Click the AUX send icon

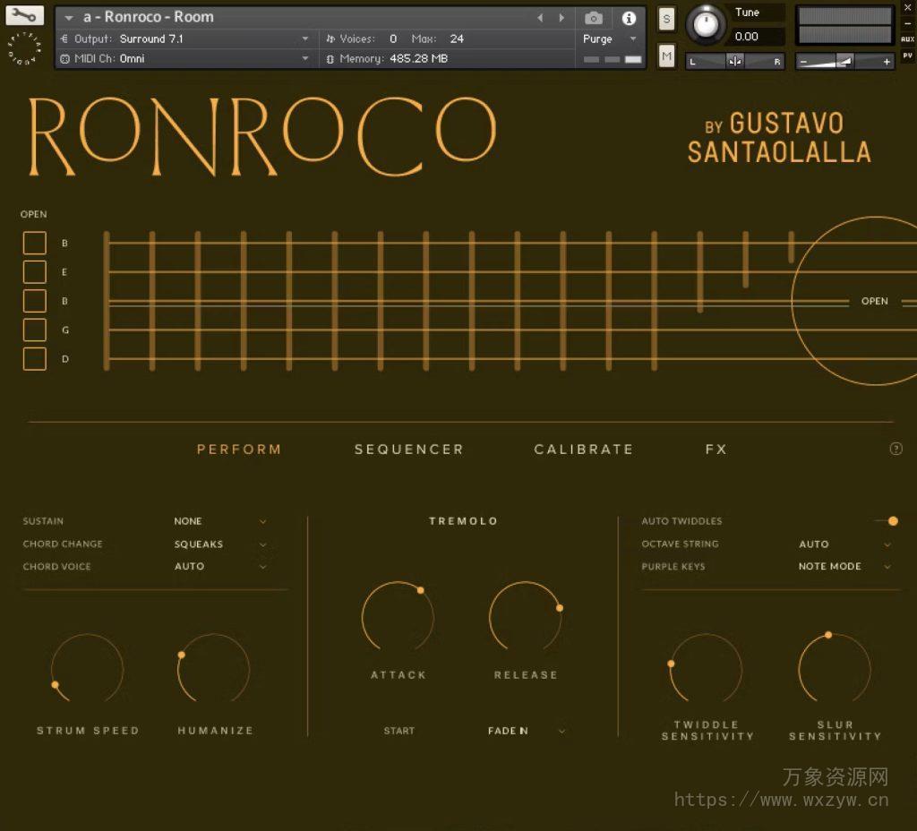tap(908, 39)
